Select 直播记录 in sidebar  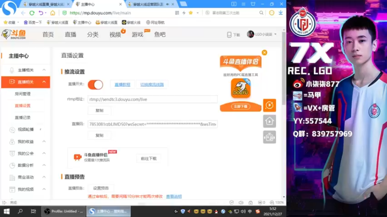click(23, 117)
